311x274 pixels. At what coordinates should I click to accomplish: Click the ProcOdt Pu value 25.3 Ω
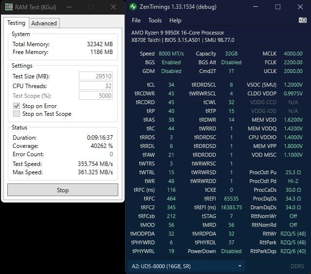click(x=293, y=172)
